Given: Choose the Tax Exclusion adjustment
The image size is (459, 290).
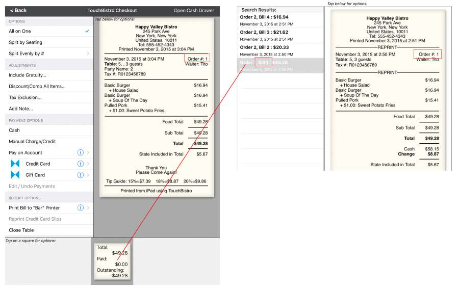Looking at the screenshot, I should (x=25, y=97).
